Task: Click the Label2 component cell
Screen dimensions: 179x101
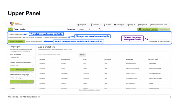Action: pos(63,84)
